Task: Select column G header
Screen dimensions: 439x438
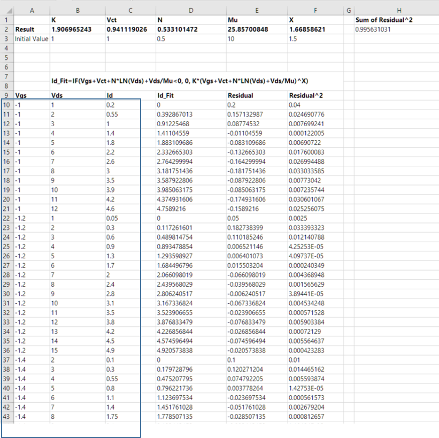Action: tap(349, 11)
